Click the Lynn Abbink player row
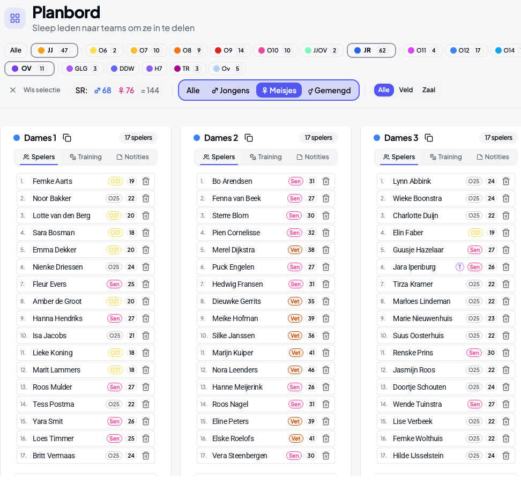Image resolution: width=521 pixels, height=484 pixels. (x=446, y=181)
